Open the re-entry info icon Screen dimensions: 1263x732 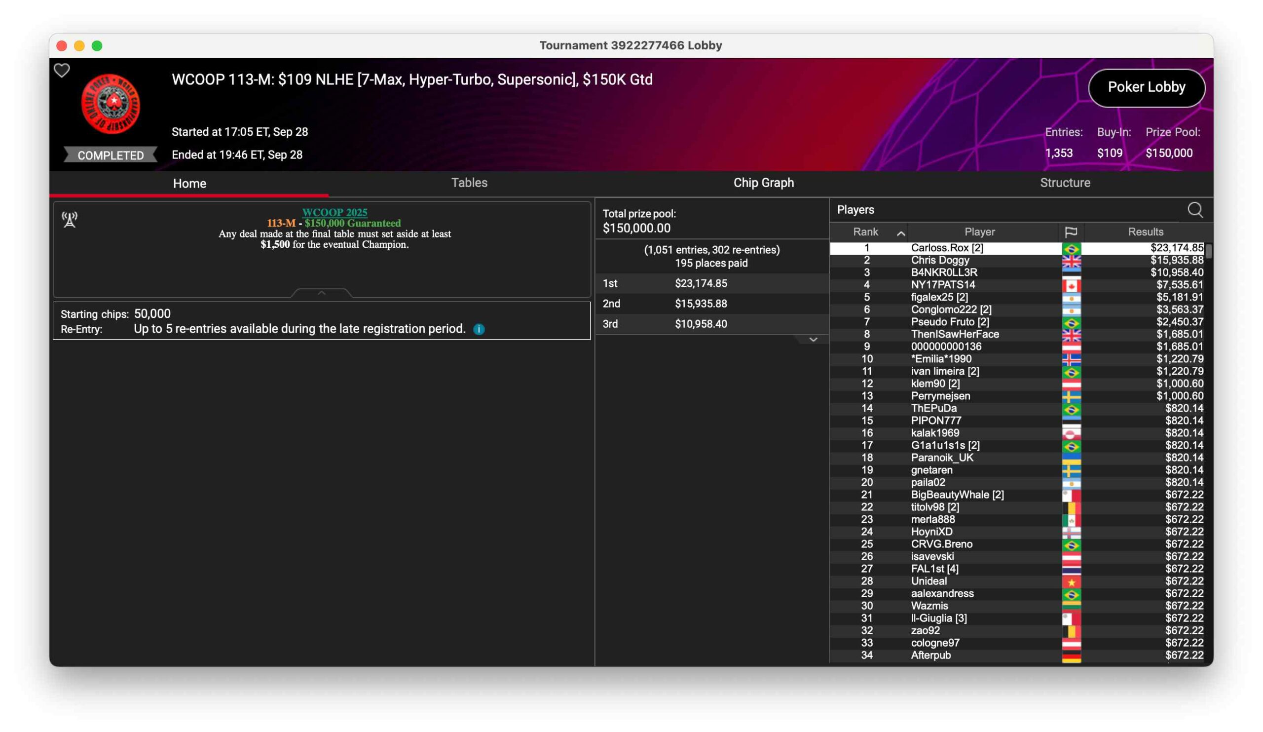coord(479,329)
